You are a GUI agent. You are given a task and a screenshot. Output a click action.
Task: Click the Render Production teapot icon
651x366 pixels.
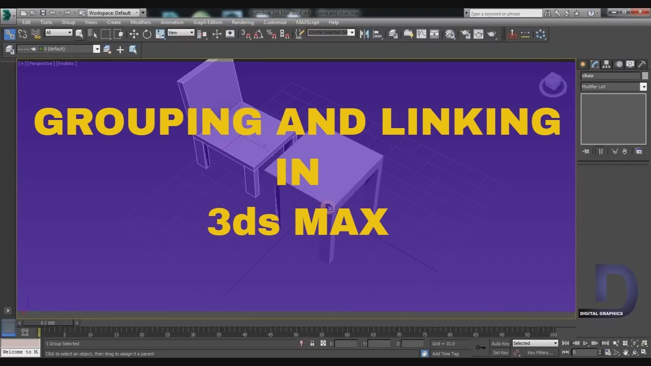pyautogui.click(x=491, y=34)
